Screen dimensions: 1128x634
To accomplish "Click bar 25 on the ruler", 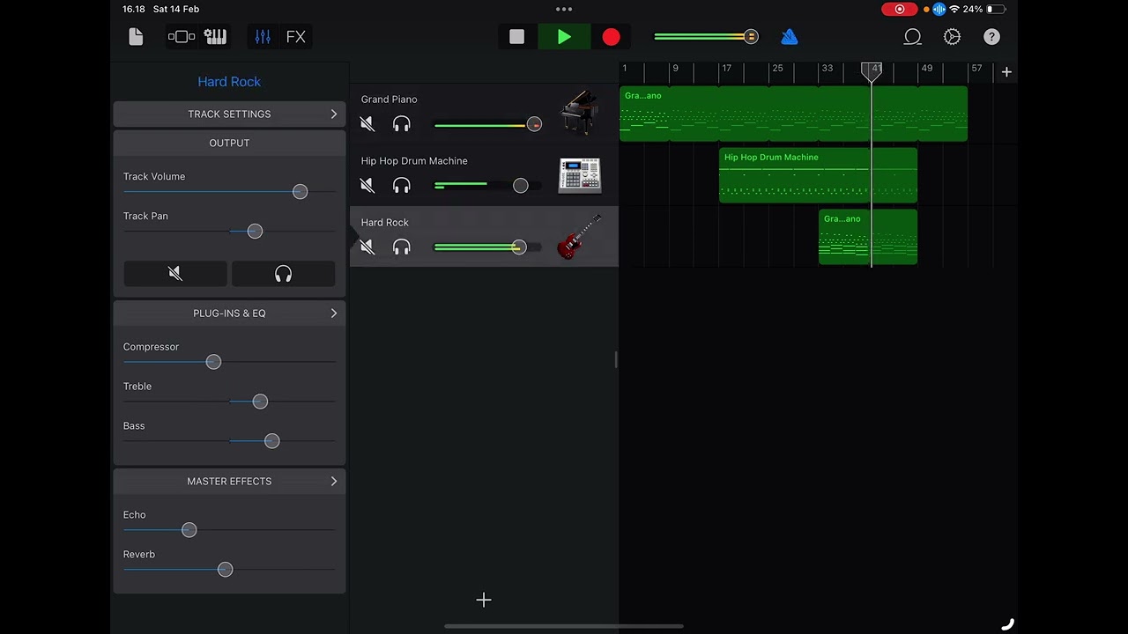I will pos(777,69).
